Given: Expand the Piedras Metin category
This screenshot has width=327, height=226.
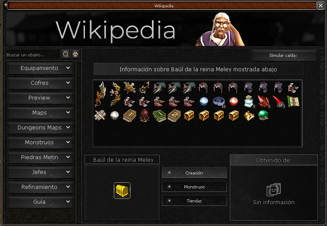Looking at the screenshot, I should [40, 157].
